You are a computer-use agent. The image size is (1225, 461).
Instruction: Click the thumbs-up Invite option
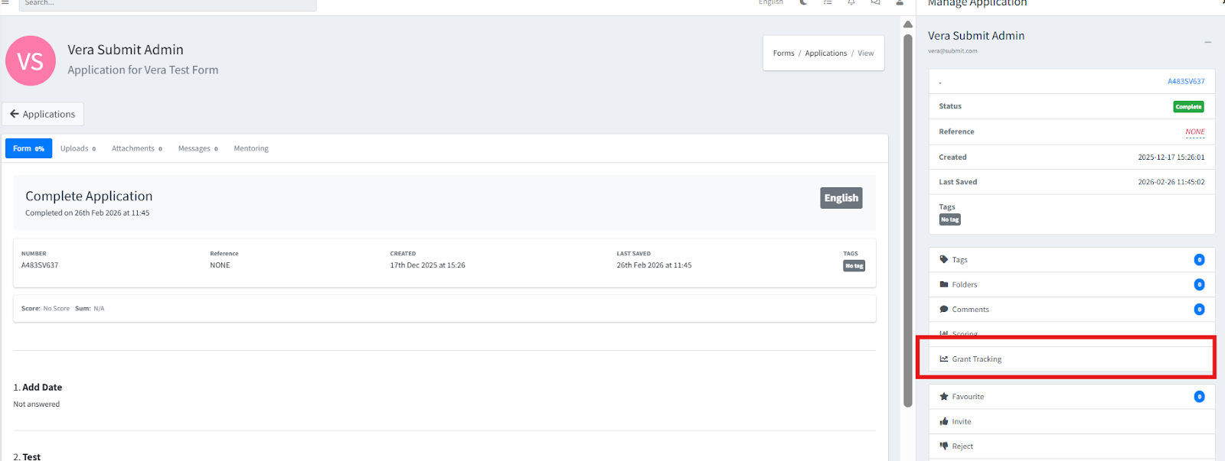[944, 422]
